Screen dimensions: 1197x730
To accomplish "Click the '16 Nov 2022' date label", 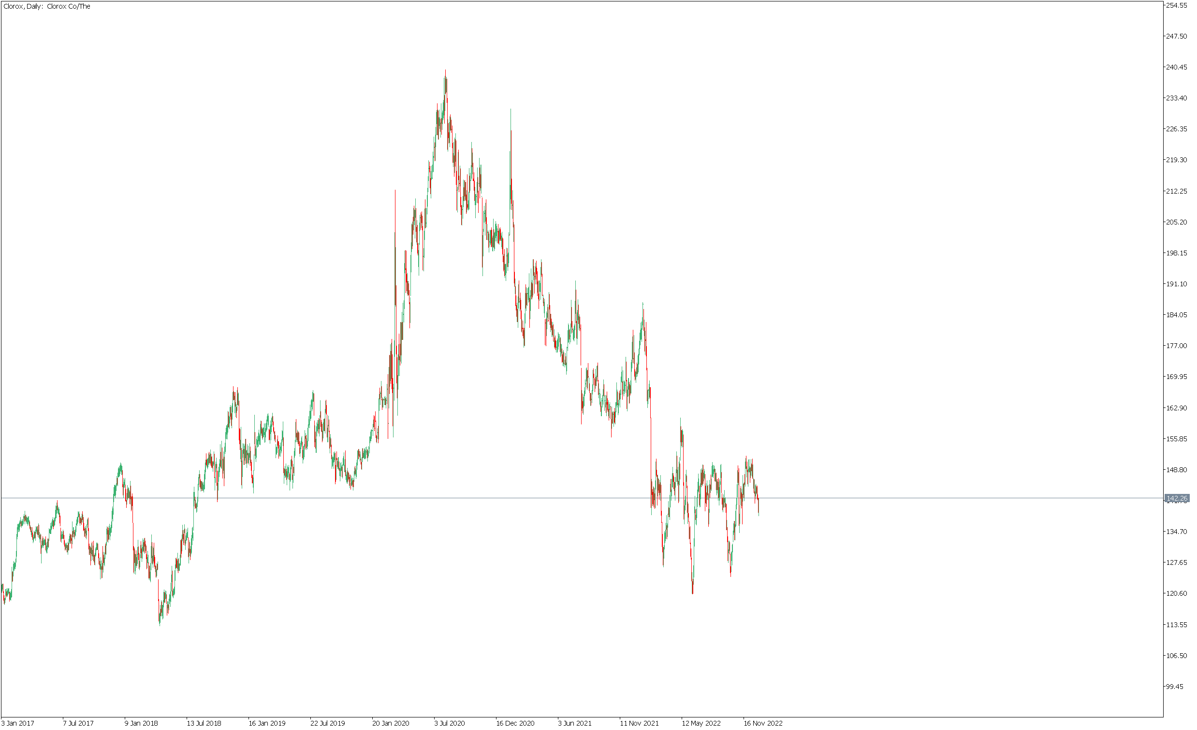I will point(763,723).
